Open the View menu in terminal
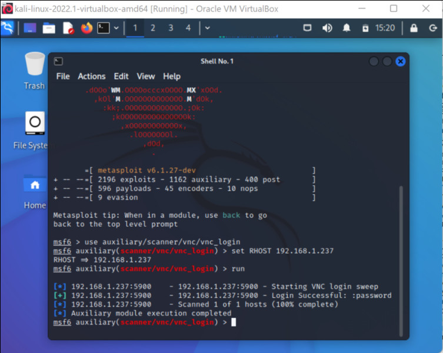Image resolution: width=443 pixels, height=353 pixels. (146, 76)
